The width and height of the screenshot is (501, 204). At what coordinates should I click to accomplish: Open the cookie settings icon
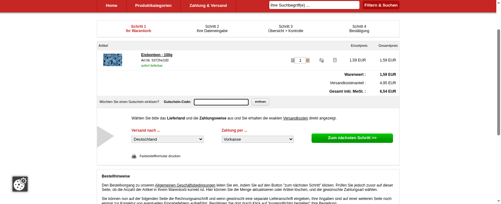click(20, 184)
